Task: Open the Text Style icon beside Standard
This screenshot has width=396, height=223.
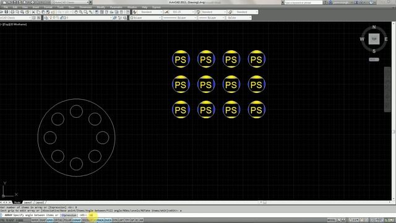Action: pos(135,12)
